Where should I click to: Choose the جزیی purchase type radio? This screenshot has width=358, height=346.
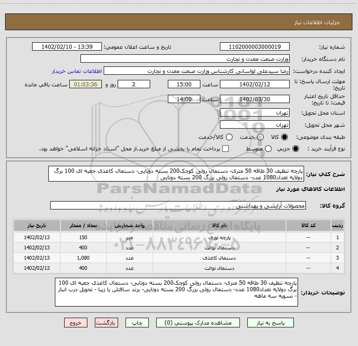[x=296, y=149]
